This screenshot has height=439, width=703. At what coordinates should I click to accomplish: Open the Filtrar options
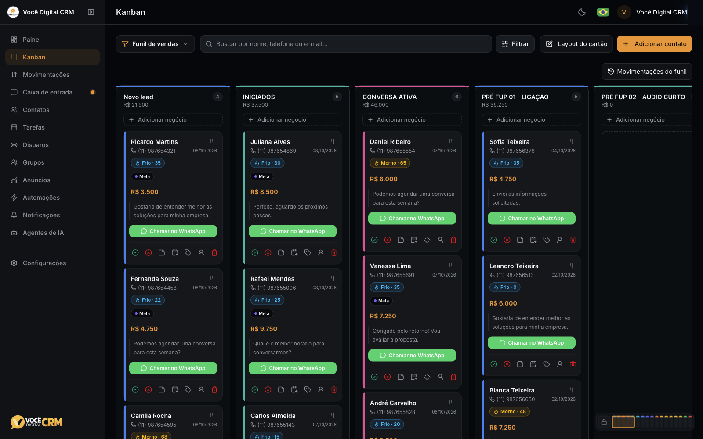[x=515, y=44]
